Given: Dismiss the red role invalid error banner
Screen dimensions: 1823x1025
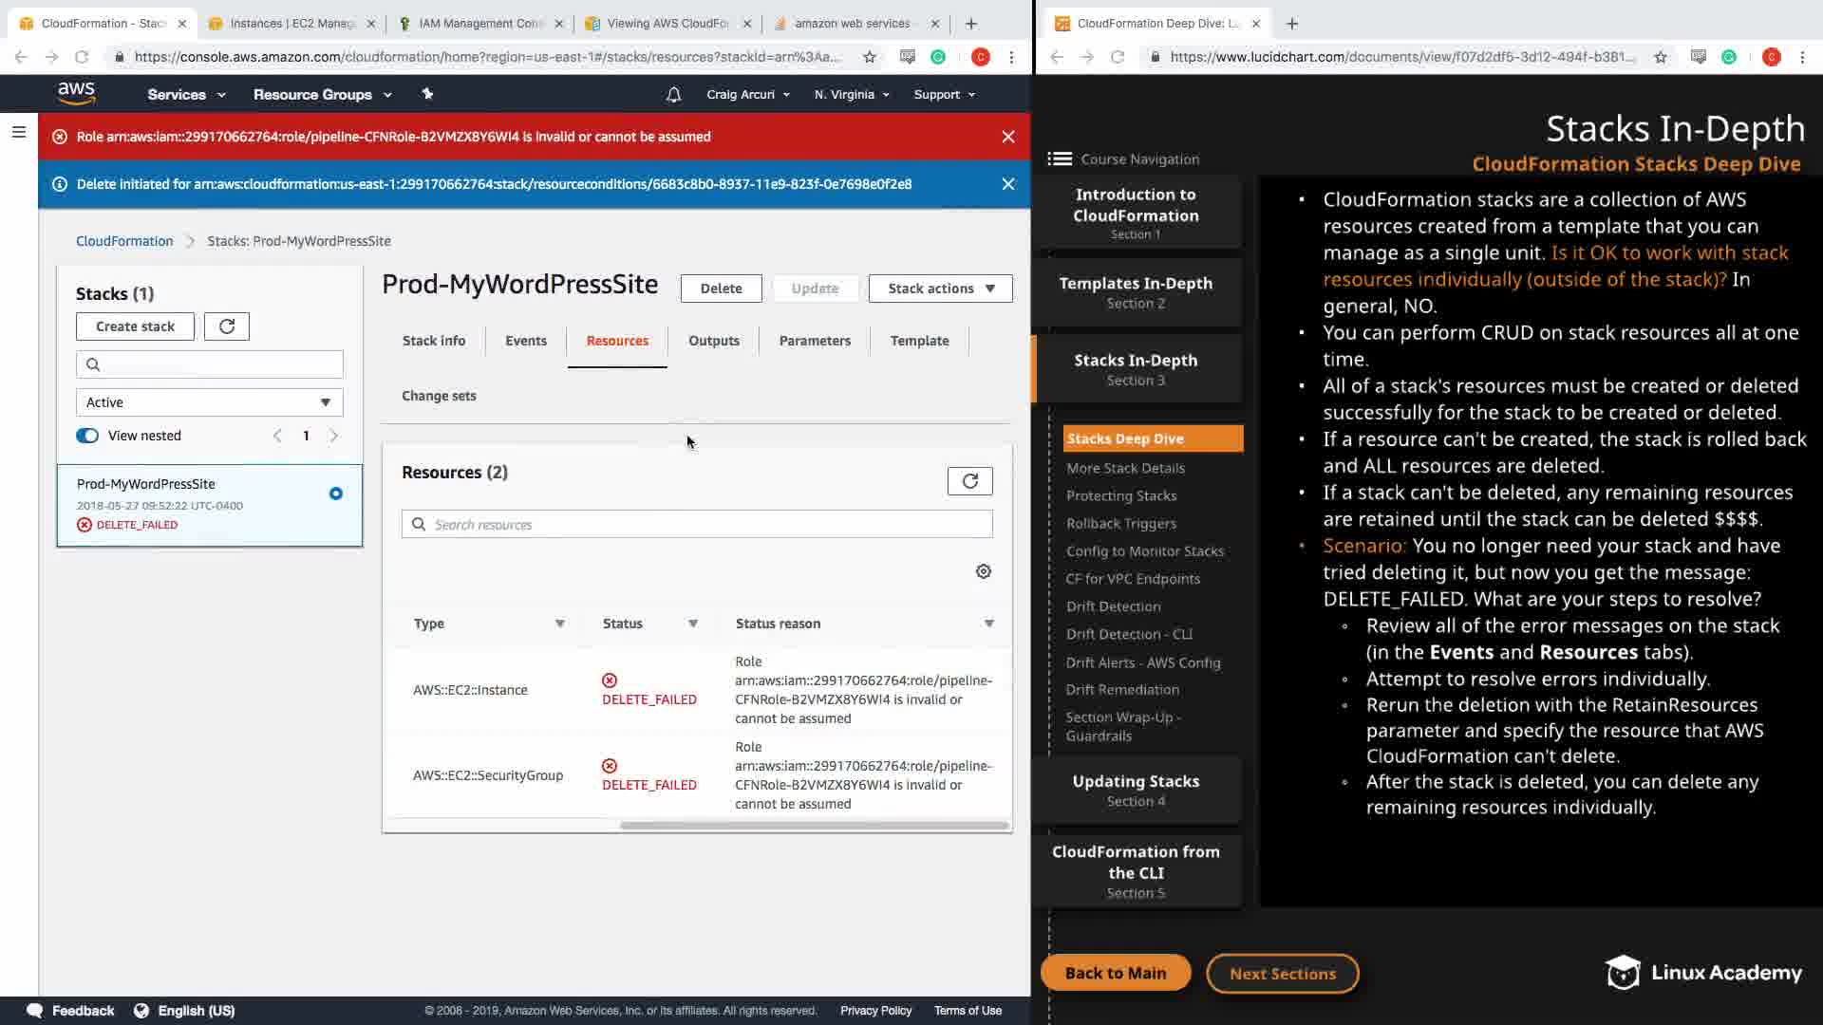Looking at the screenshot, I should pos(1008,137).
